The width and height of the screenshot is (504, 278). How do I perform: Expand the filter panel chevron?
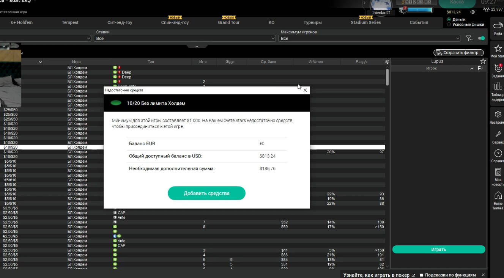pos(197,46)
